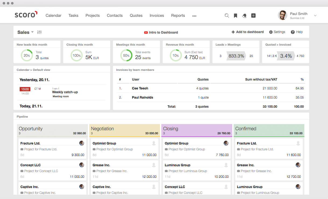Viewport: 328px width, 199px height.
Task: Open Invoices in top navigation
Action: 157,16
